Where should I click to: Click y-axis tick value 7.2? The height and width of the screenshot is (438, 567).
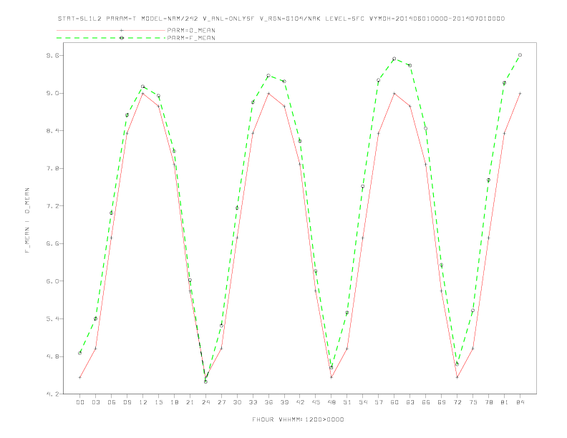click(52, 206)
